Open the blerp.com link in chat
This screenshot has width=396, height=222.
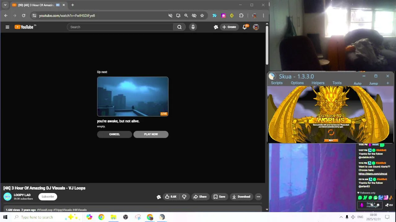373,174
